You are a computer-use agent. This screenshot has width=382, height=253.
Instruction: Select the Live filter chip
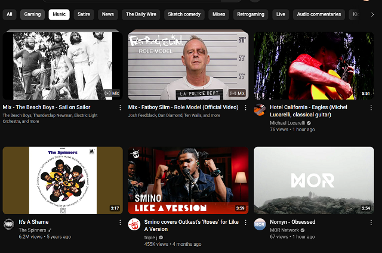pos(281,14)
